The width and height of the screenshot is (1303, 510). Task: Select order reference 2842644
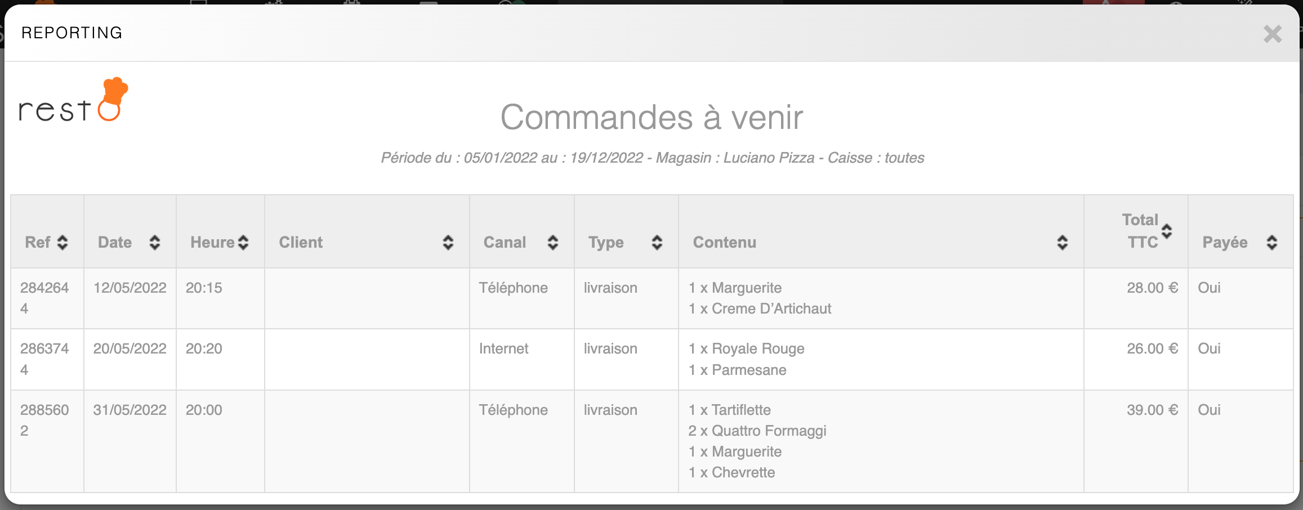click(x=44, y=298)
